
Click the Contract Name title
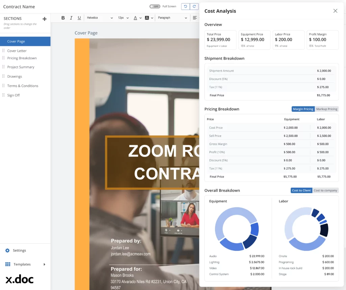(19, 7)
